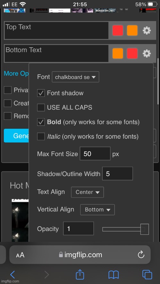This screenshot has height=284, width=160.
Task: Reload the imgflip.com page
Action: (141, 255)
